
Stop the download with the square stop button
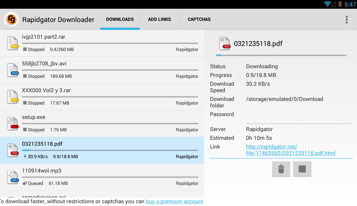tap(302, 169)
